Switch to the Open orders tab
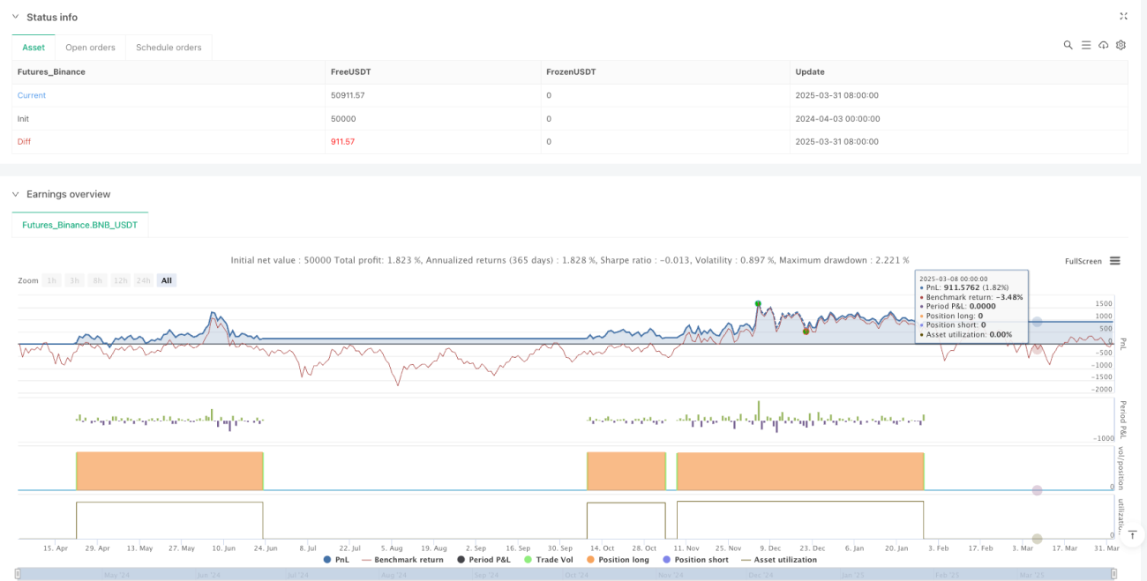1147x581 pixels. click(91, 47)
